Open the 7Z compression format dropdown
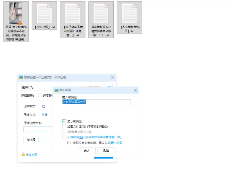232x189 pixels. 43,107
